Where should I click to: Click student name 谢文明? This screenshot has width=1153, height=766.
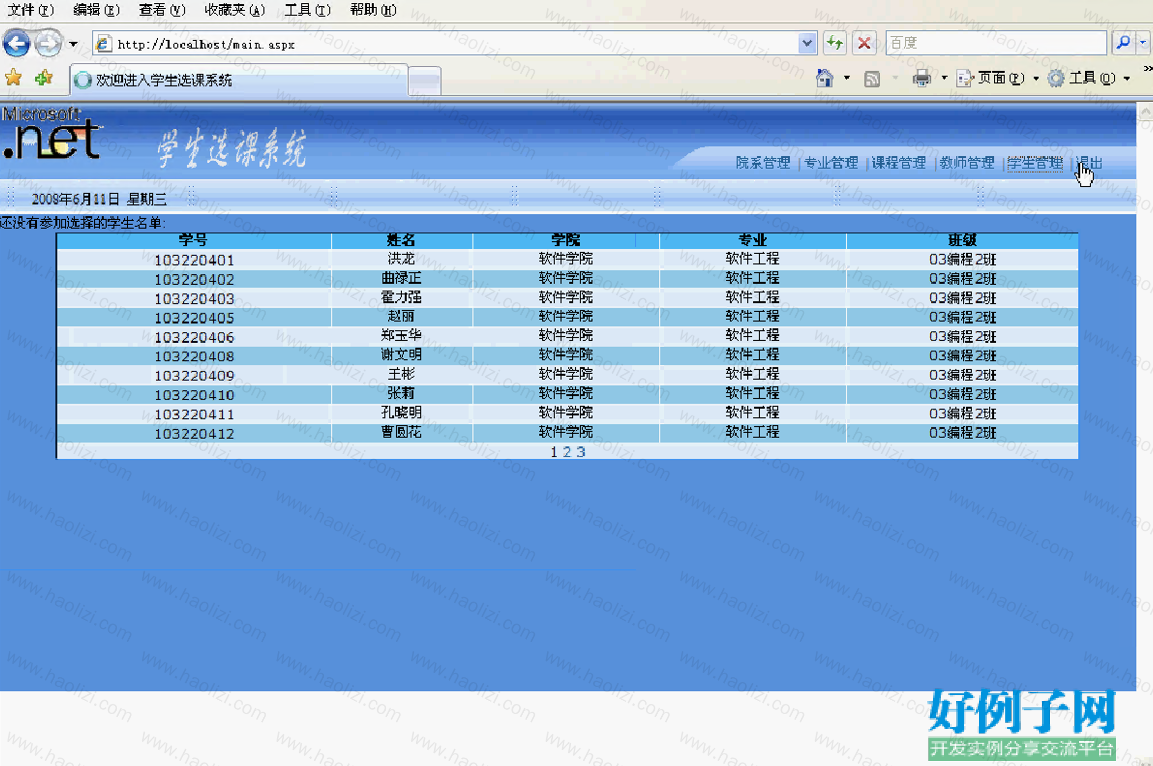coord(401,354)
